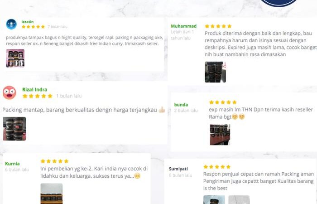Click the username Sumiyati

[178, 169]
